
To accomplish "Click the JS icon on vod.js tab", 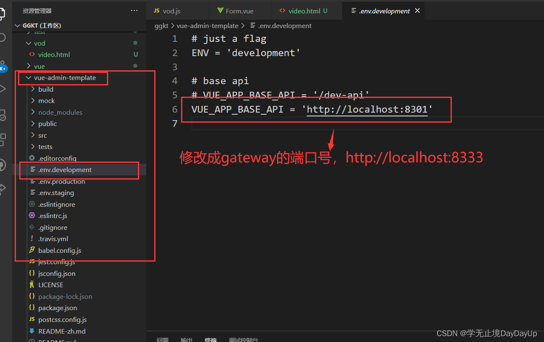I will pyautogui.click(x=157, y=11).
